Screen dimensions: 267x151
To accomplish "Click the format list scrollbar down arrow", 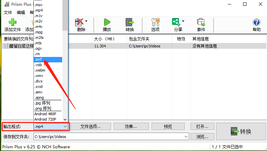I will click(65, 120).
